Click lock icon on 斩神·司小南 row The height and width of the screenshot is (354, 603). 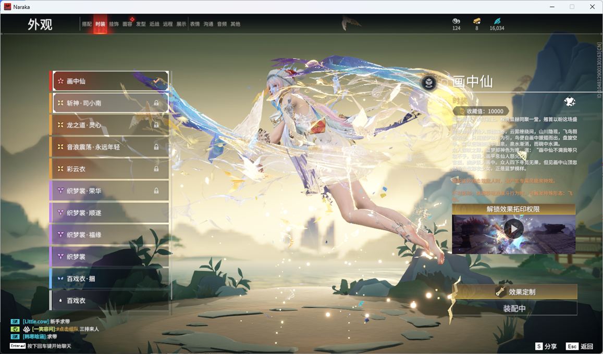[156, 103]
